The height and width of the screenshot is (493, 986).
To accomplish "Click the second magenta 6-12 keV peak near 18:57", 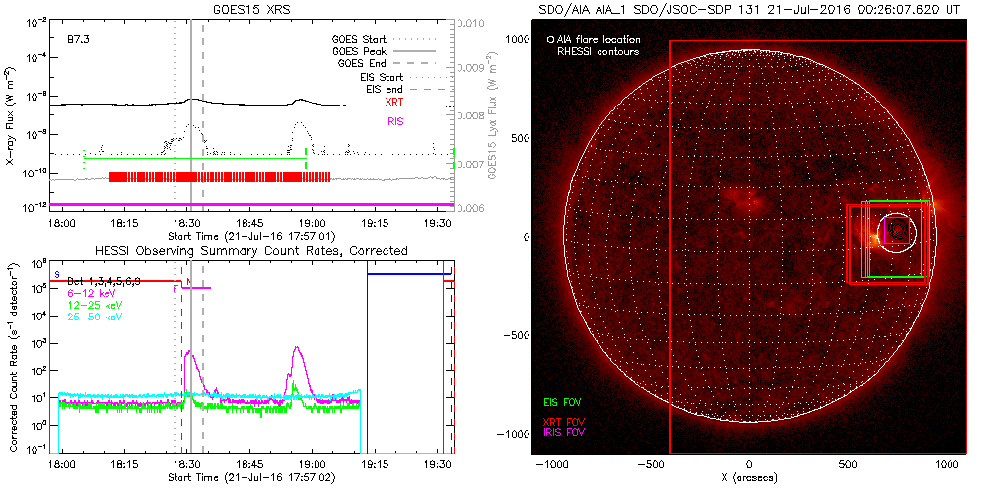I will [x=298, y=351].
